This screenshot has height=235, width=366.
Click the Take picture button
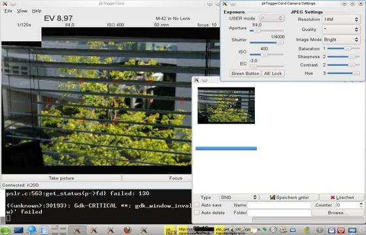[x=61, y=178]
